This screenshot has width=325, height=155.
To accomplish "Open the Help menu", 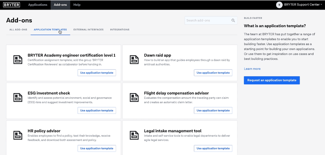I will [x=77, y=5].
